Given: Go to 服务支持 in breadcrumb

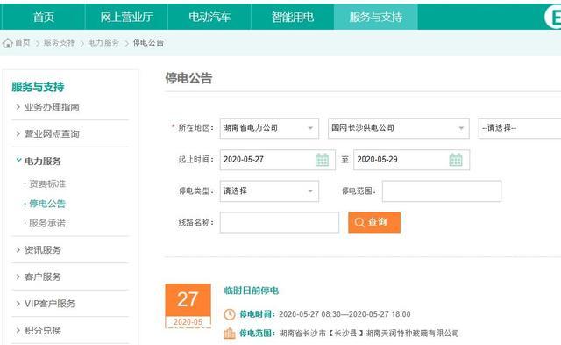Looking at the screenshot, I should 59,43.
